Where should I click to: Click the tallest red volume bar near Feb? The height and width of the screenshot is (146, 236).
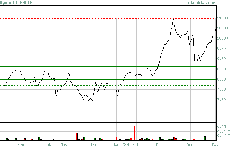(134, 133)
